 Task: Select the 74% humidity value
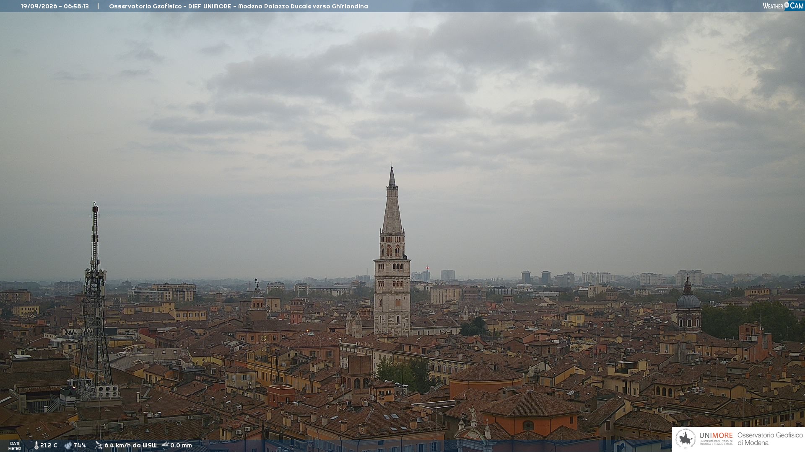click(80, 445)
